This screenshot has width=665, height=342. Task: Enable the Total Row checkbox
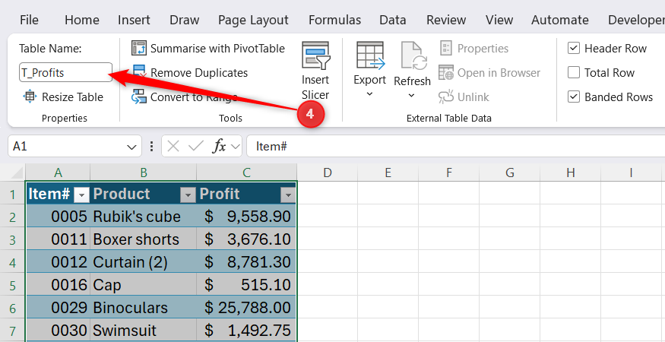(573, 72)
